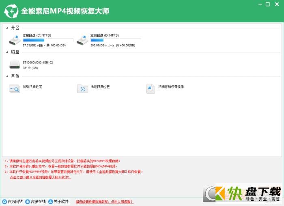Maximize the application window
The height and width of the screenshot is (206, 284).
pos(268,4)
